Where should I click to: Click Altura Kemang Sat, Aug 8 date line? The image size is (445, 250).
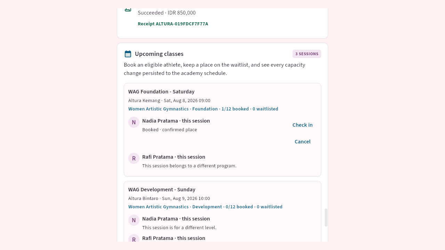[169, 101]
